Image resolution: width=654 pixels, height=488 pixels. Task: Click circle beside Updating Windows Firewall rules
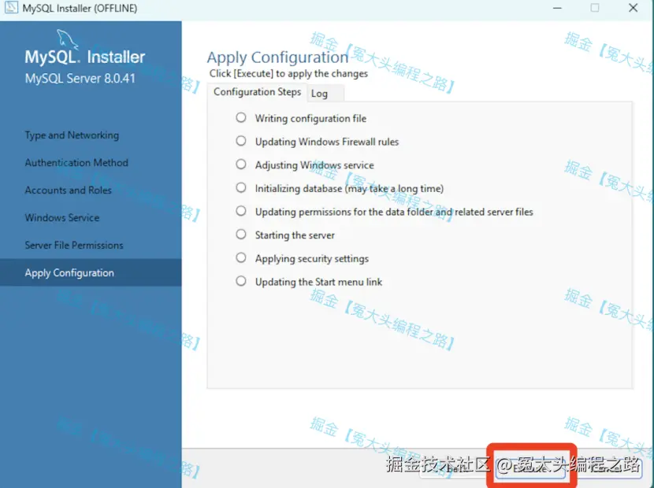(241, 141)
